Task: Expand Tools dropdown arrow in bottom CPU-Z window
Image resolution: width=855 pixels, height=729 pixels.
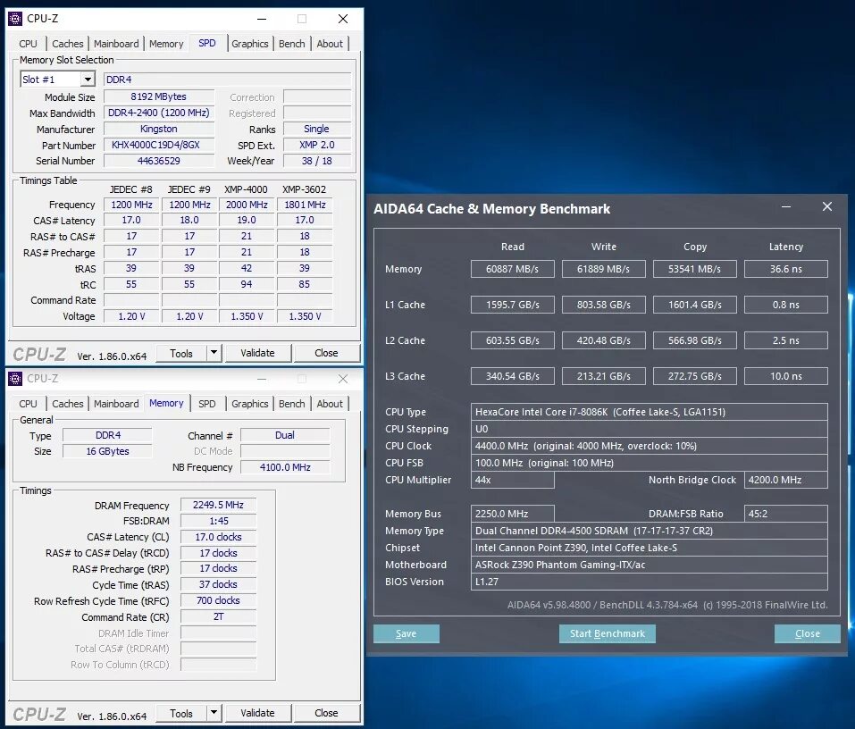Action: click(x=214, y=713)
